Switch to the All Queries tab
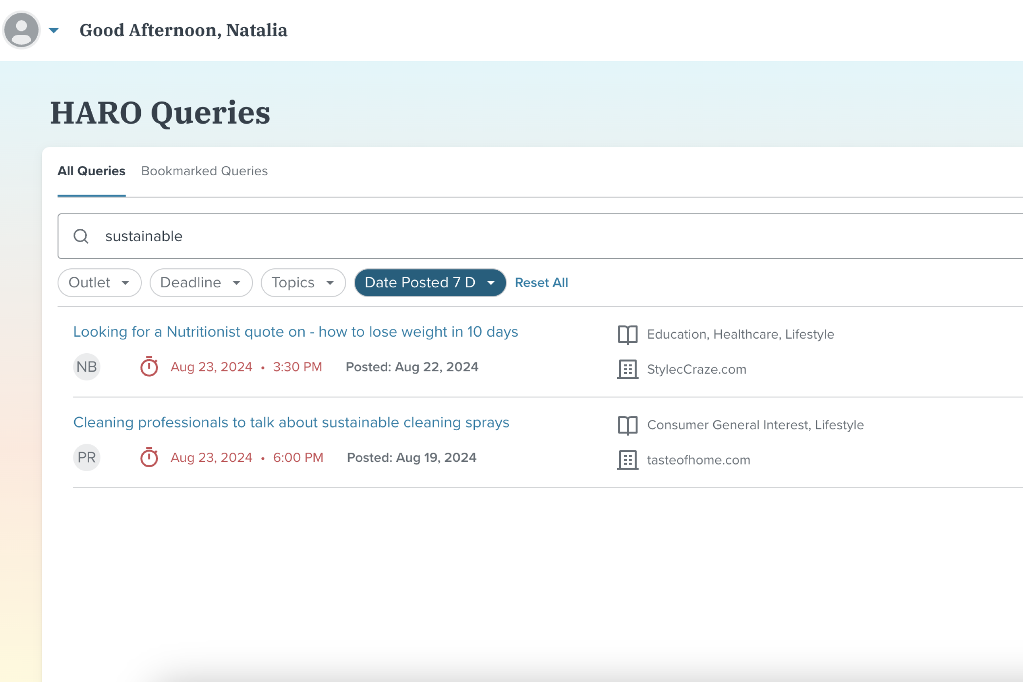 (91, 171)
